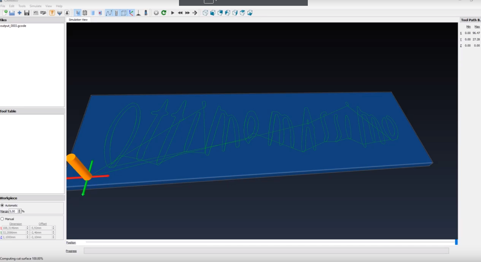
Task: Toggle the colored axes icon
Action: 131,13
